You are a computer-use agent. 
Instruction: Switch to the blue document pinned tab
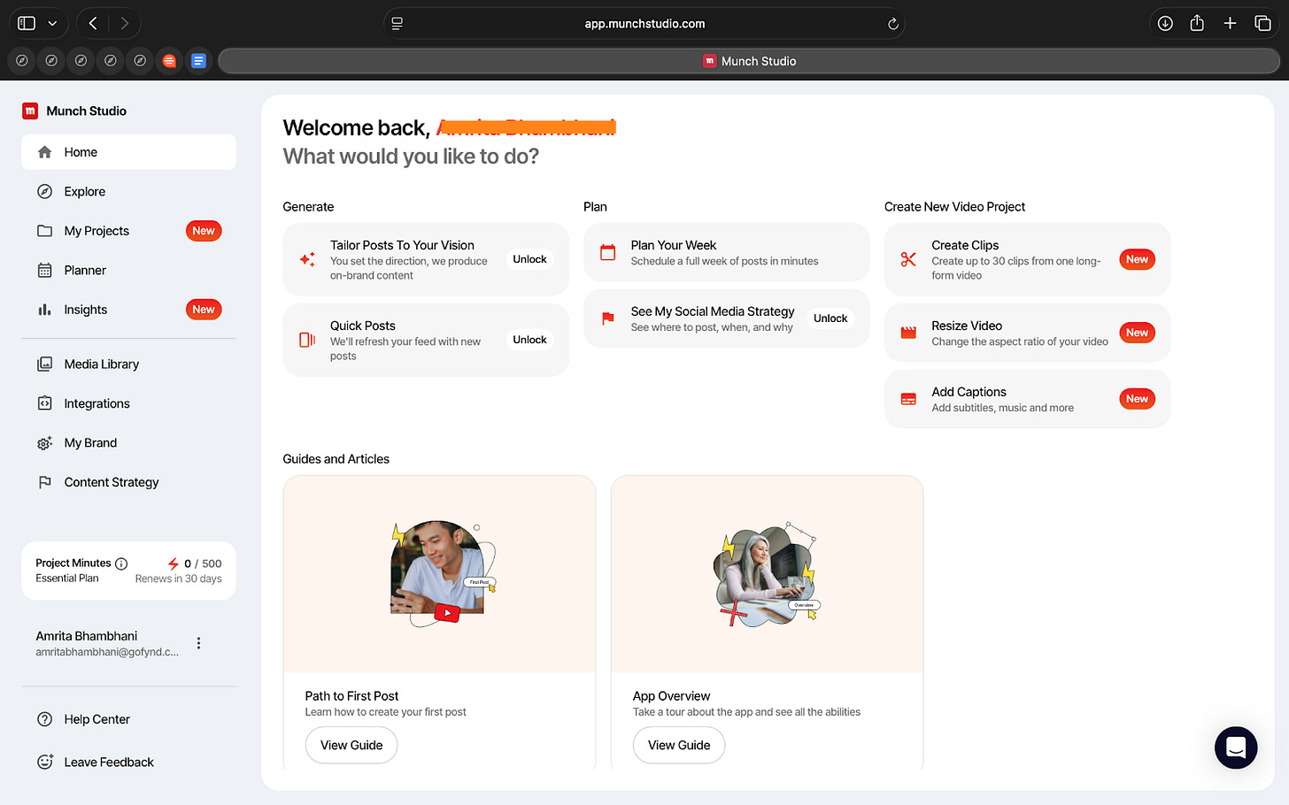coord(198,61)
